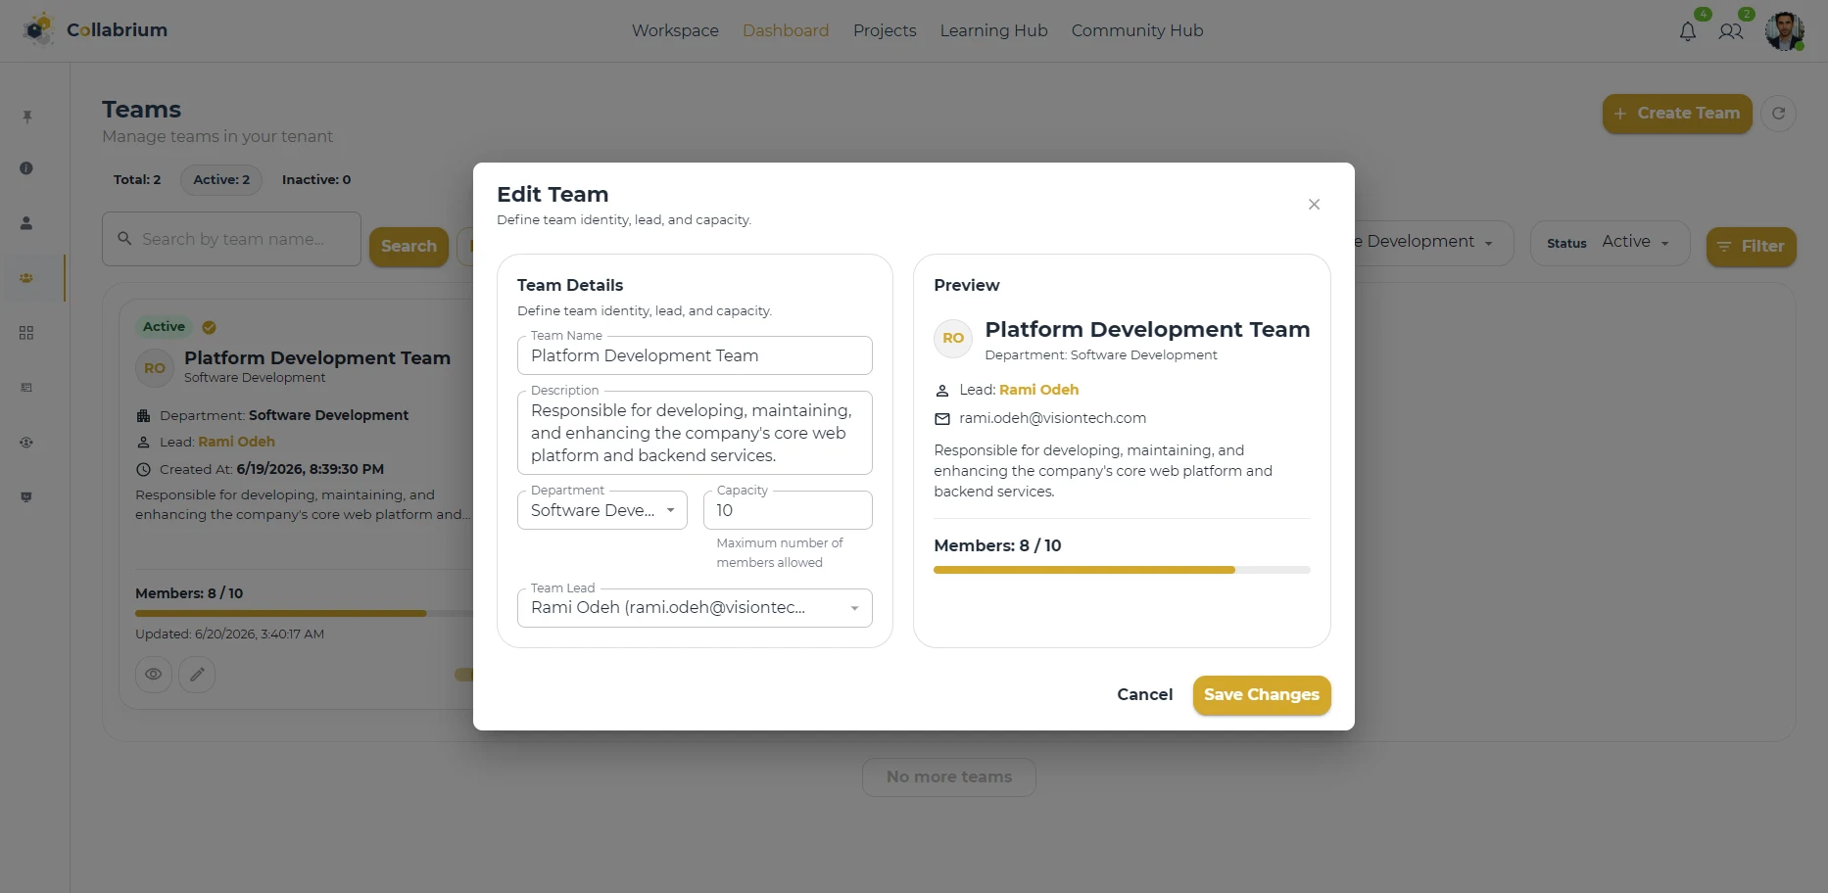Click the Save Changes button

[1262, 695]
